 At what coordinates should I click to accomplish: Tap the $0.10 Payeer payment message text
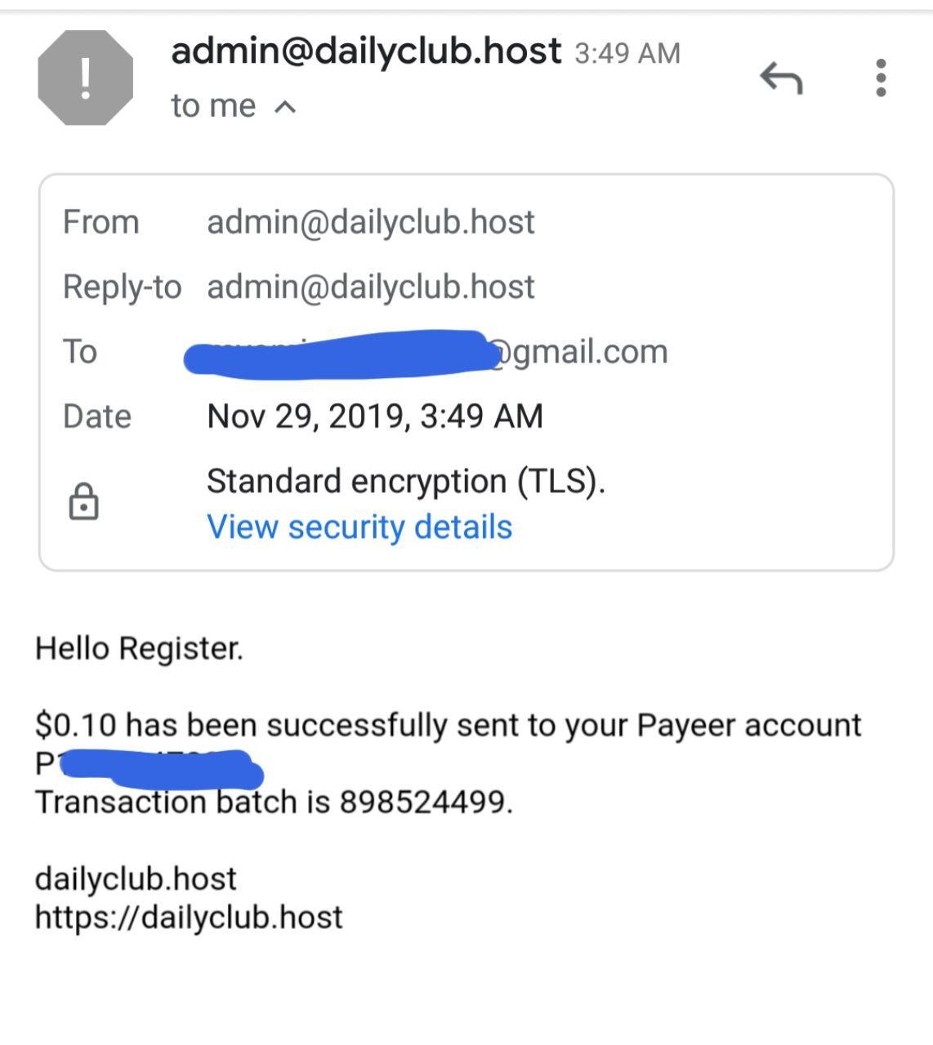coord(449,725)
